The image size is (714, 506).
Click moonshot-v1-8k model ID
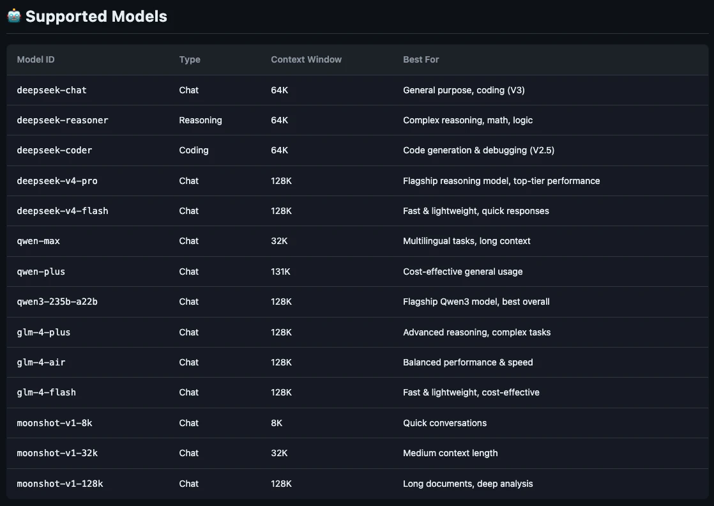click(x=54, y=423)
